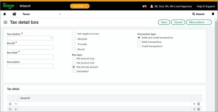This screenshot has height=112, width=218.
Task: Expand the Top level entity selector
Action: (x=80, y=6)
